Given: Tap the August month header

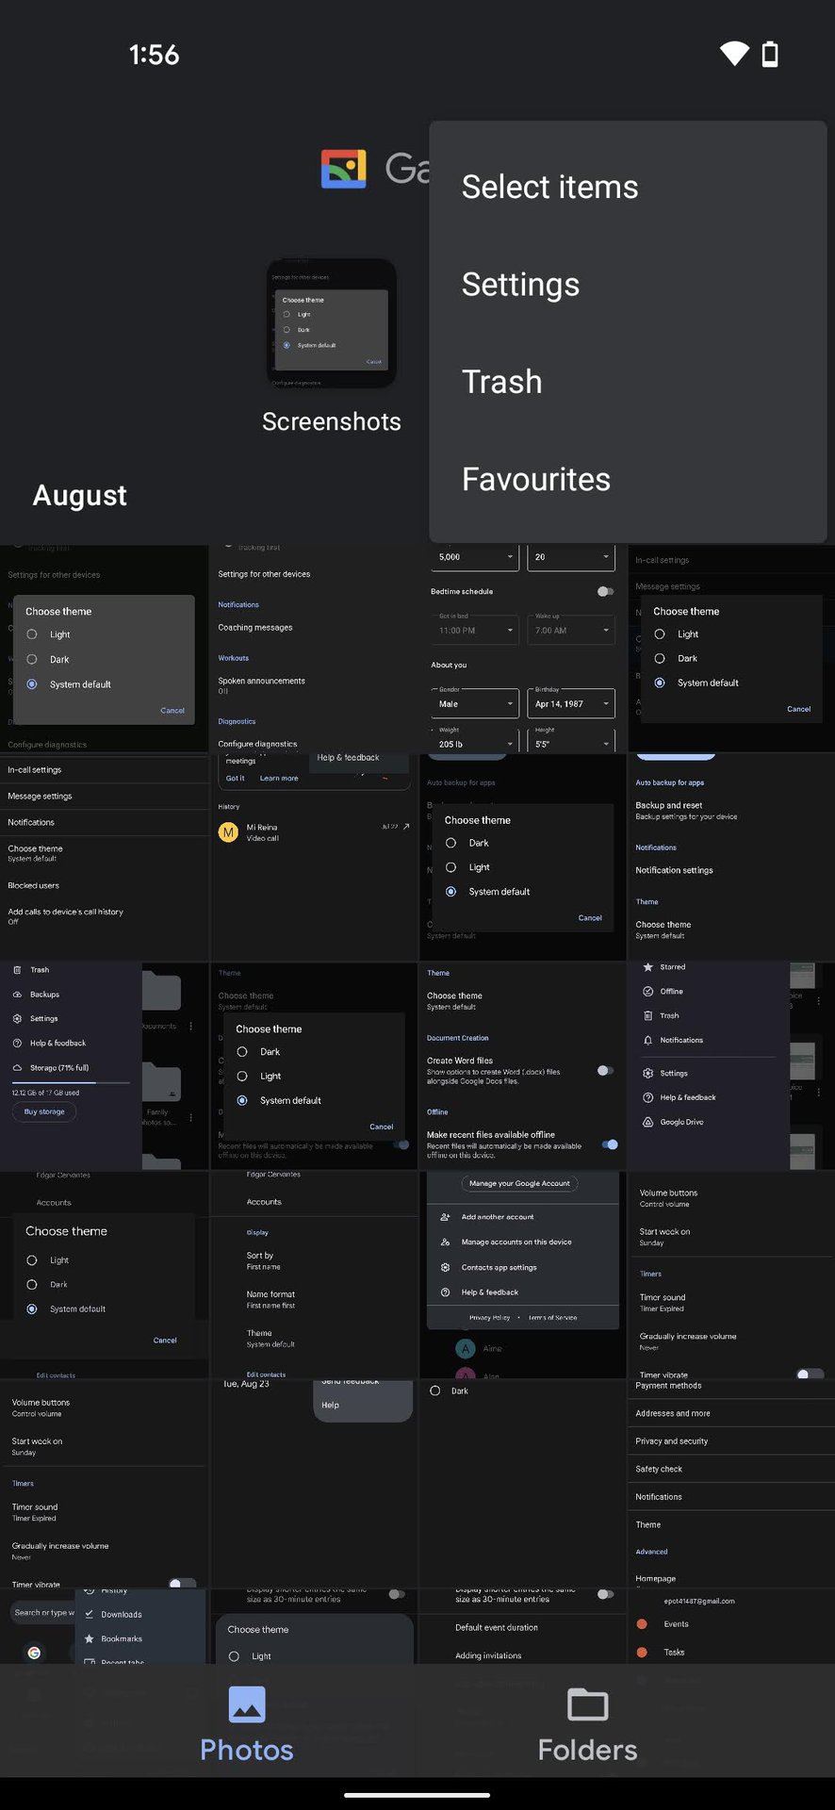Looking at the screenshot, I should (x=80, y=495).
